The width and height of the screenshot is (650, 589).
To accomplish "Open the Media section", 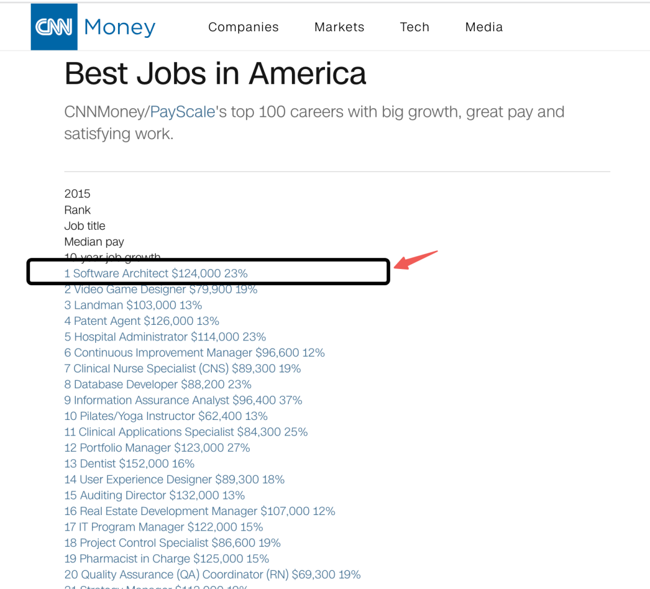I will coord(484,27).
